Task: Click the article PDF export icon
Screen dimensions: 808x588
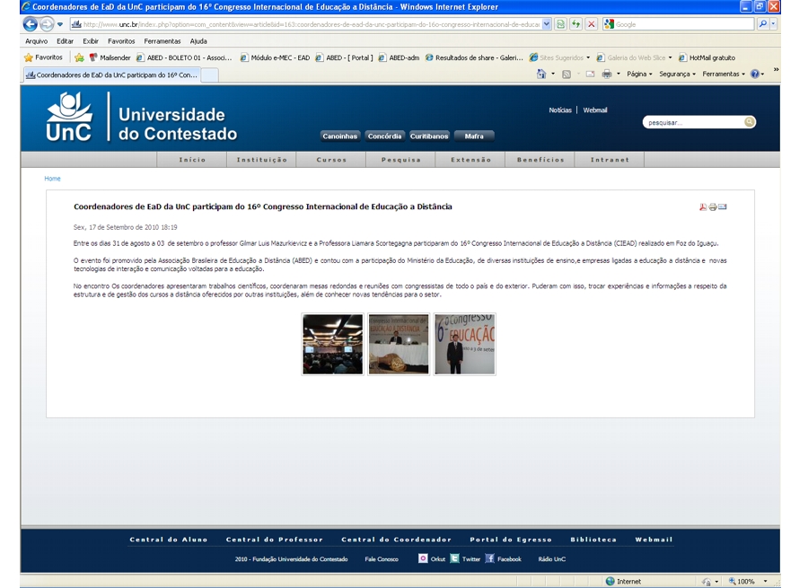Action: 703,206
